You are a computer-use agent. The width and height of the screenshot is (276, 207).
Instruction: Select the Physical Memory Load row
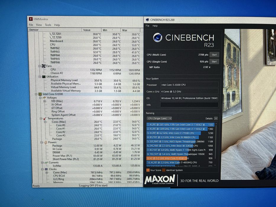(86, 80)
